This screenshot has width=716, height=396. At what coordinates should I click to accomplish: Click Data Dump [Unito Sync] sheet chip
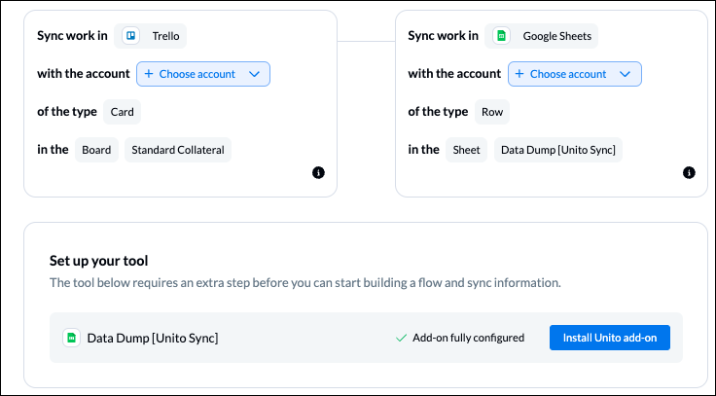558,150
